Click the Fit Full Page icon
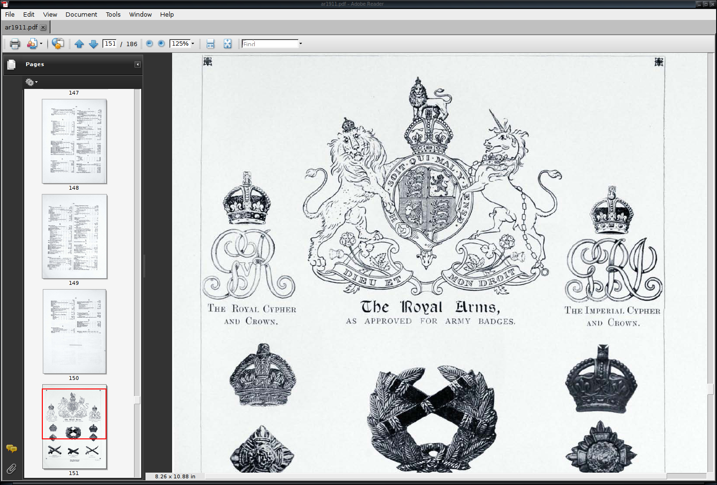The height and width of the screenshot is (485, 717). point(227,44)
